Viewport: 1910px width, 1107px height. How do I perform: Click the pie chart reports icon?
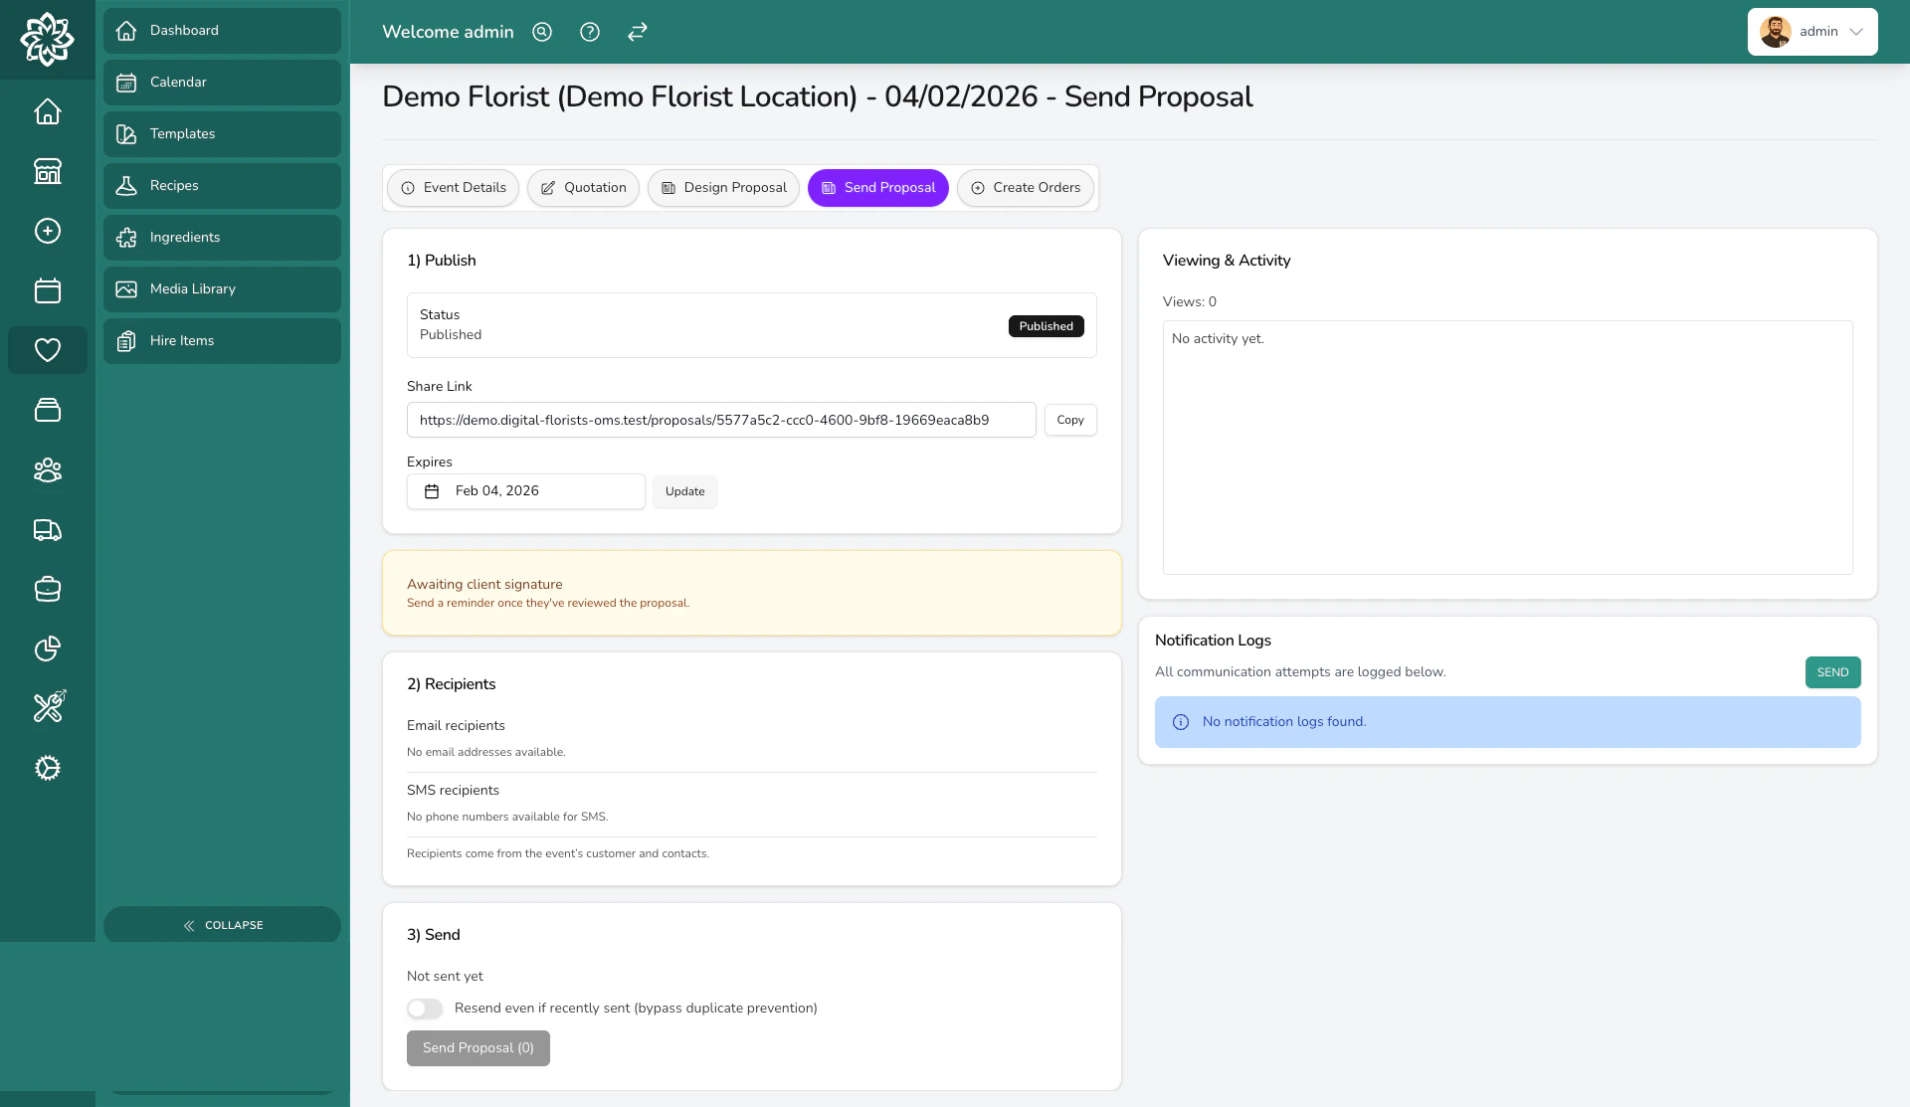[47, 648]
